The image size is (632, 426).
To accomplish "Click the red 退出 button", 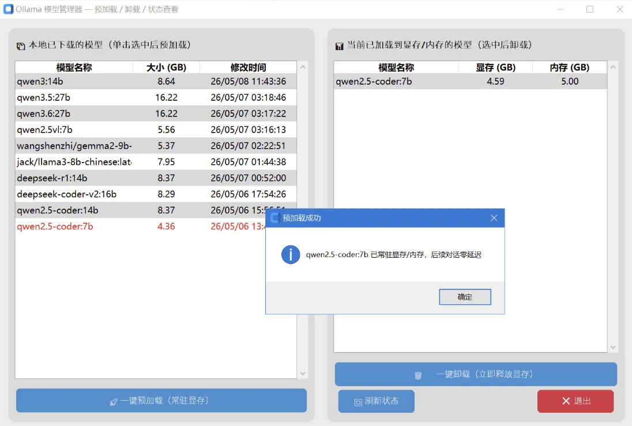I will (575, 401).
